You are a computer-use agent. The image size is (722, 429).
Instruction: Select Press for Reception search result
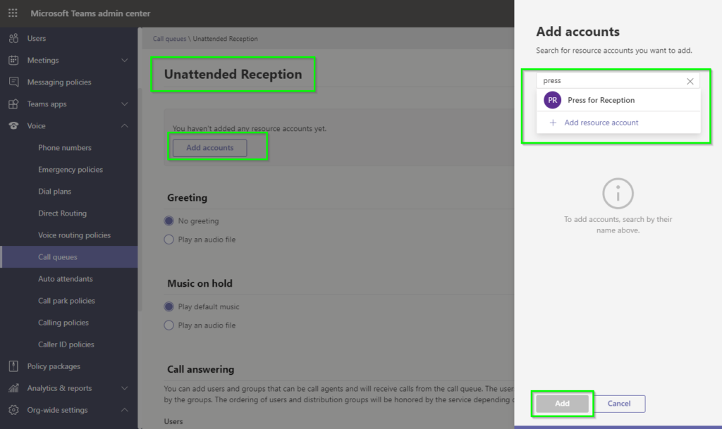(601, 100)
